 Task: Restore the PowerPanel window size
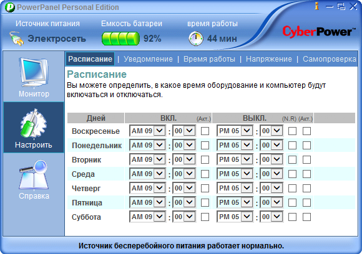[341, 6]
